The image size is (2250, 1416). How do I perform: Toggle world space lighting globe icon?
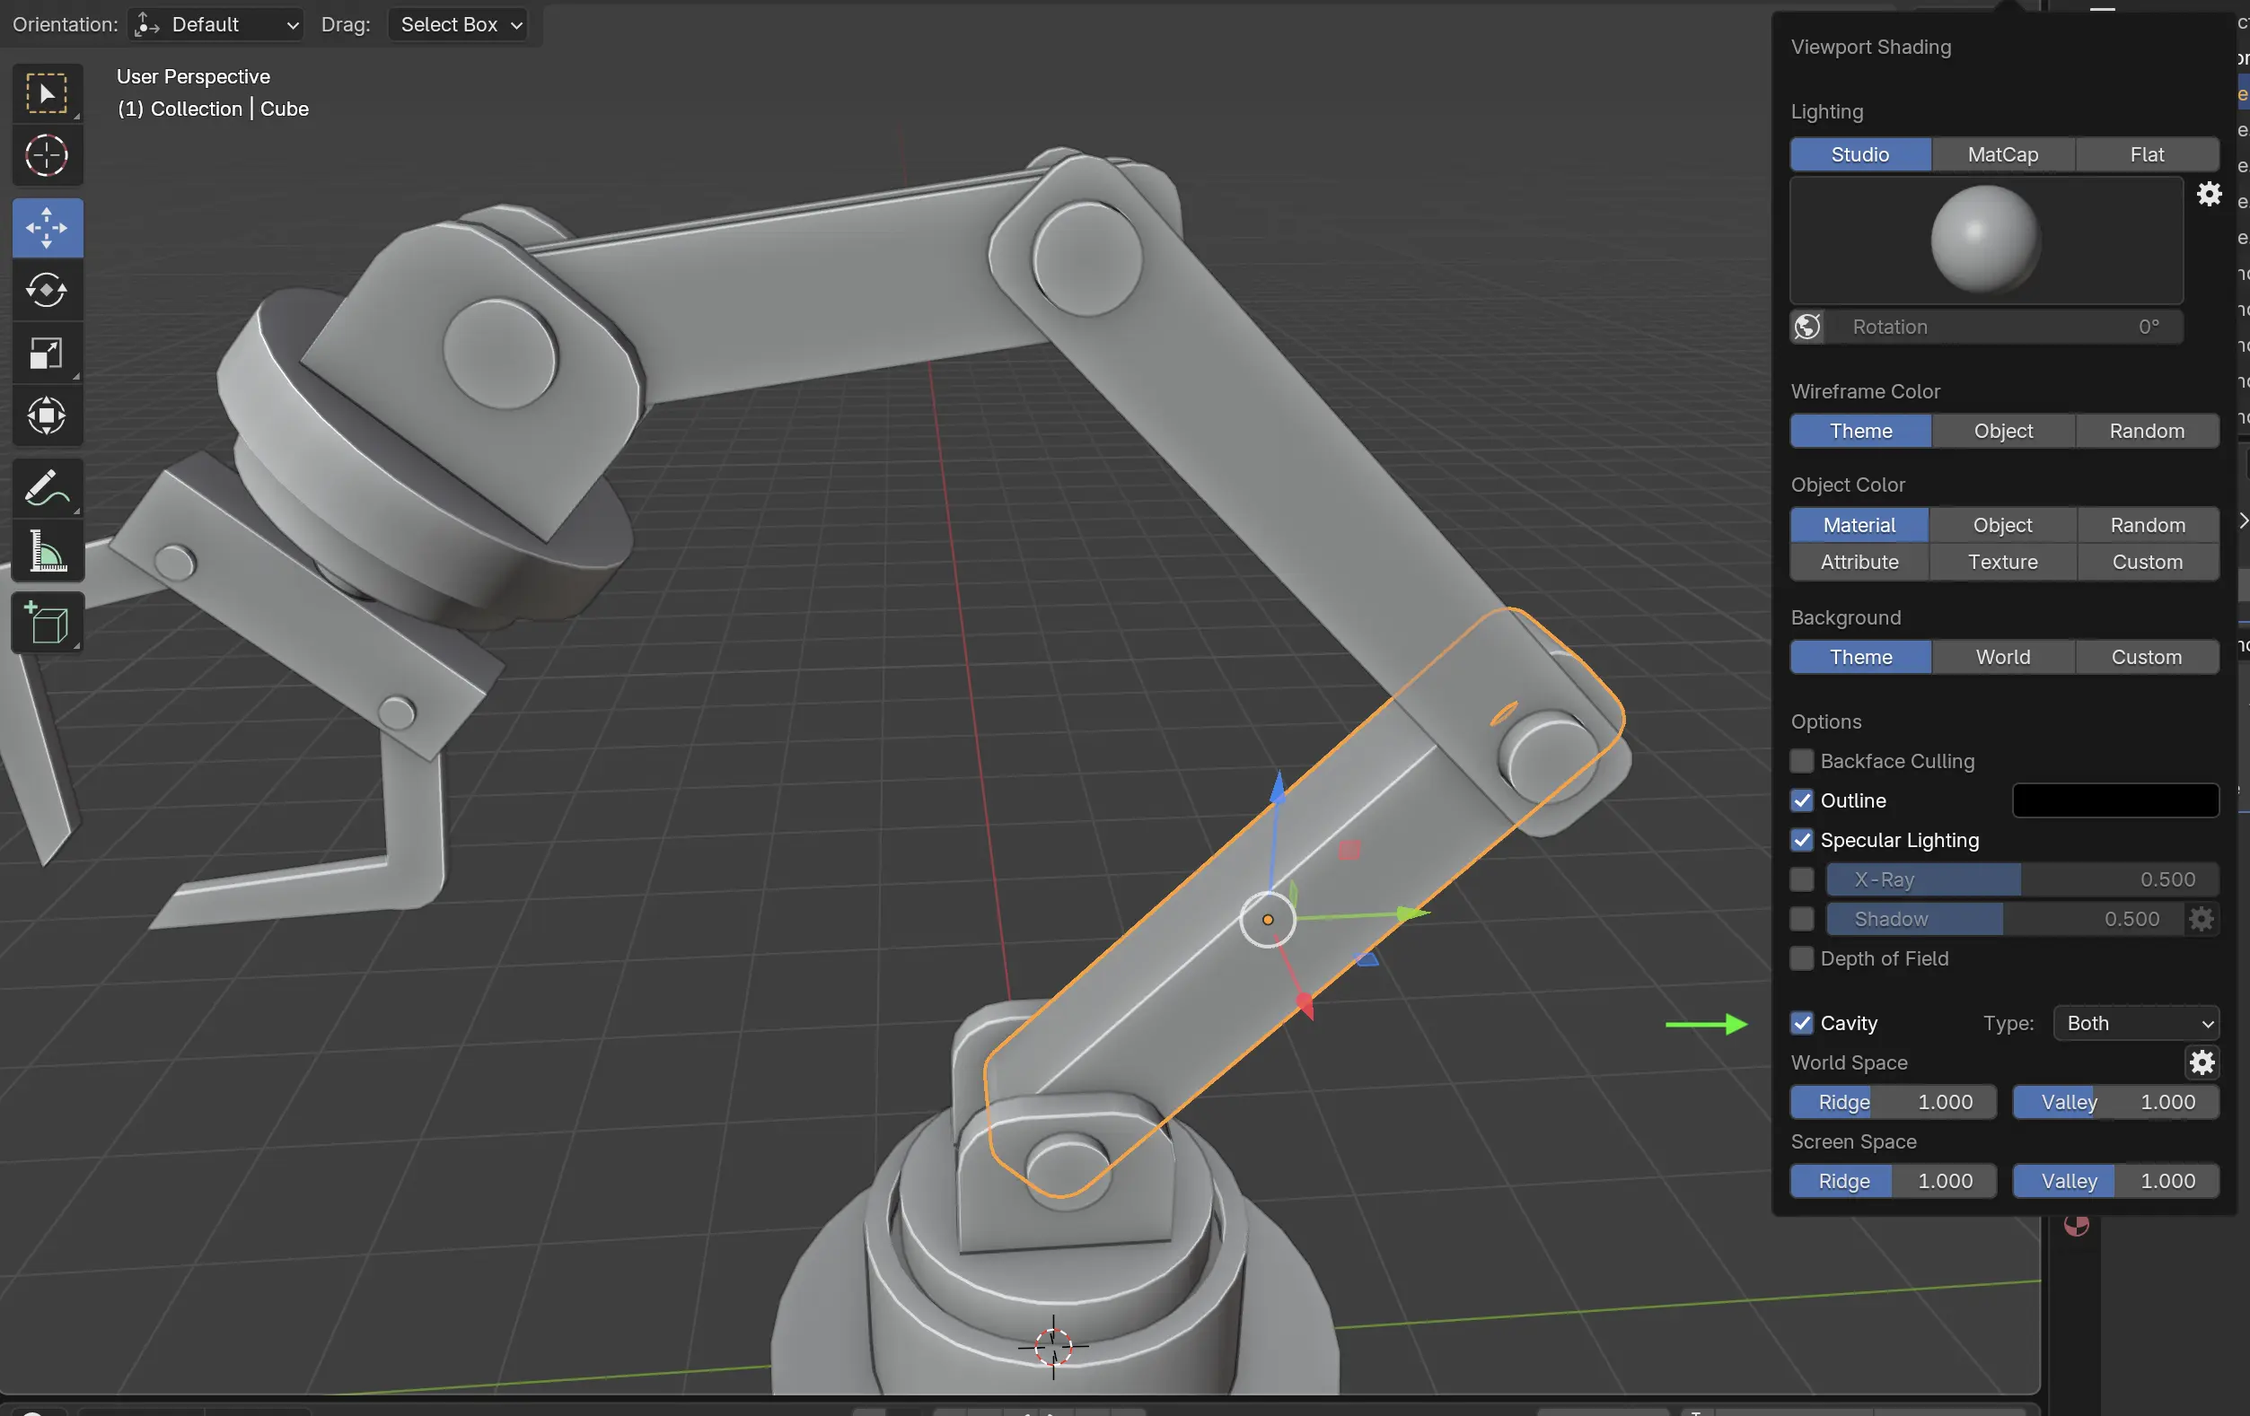pos(1807,327)
